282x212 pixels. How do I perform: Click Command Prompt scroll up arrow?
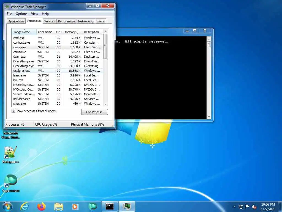click(209, 39)
